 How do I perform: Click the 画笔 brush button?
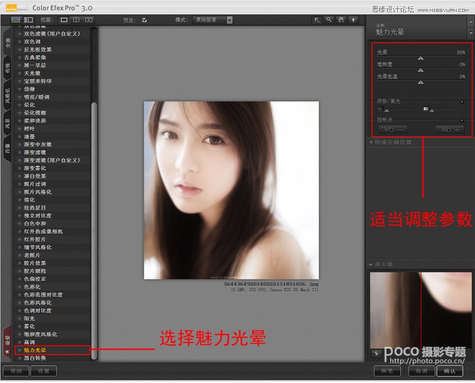(x=389, y=370)
